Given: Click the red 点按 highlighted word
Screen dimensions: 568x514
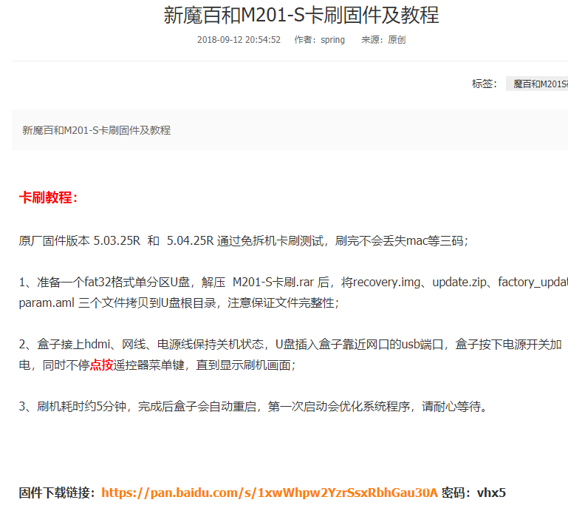Looking at the screenshot, I should coord(101,365).
